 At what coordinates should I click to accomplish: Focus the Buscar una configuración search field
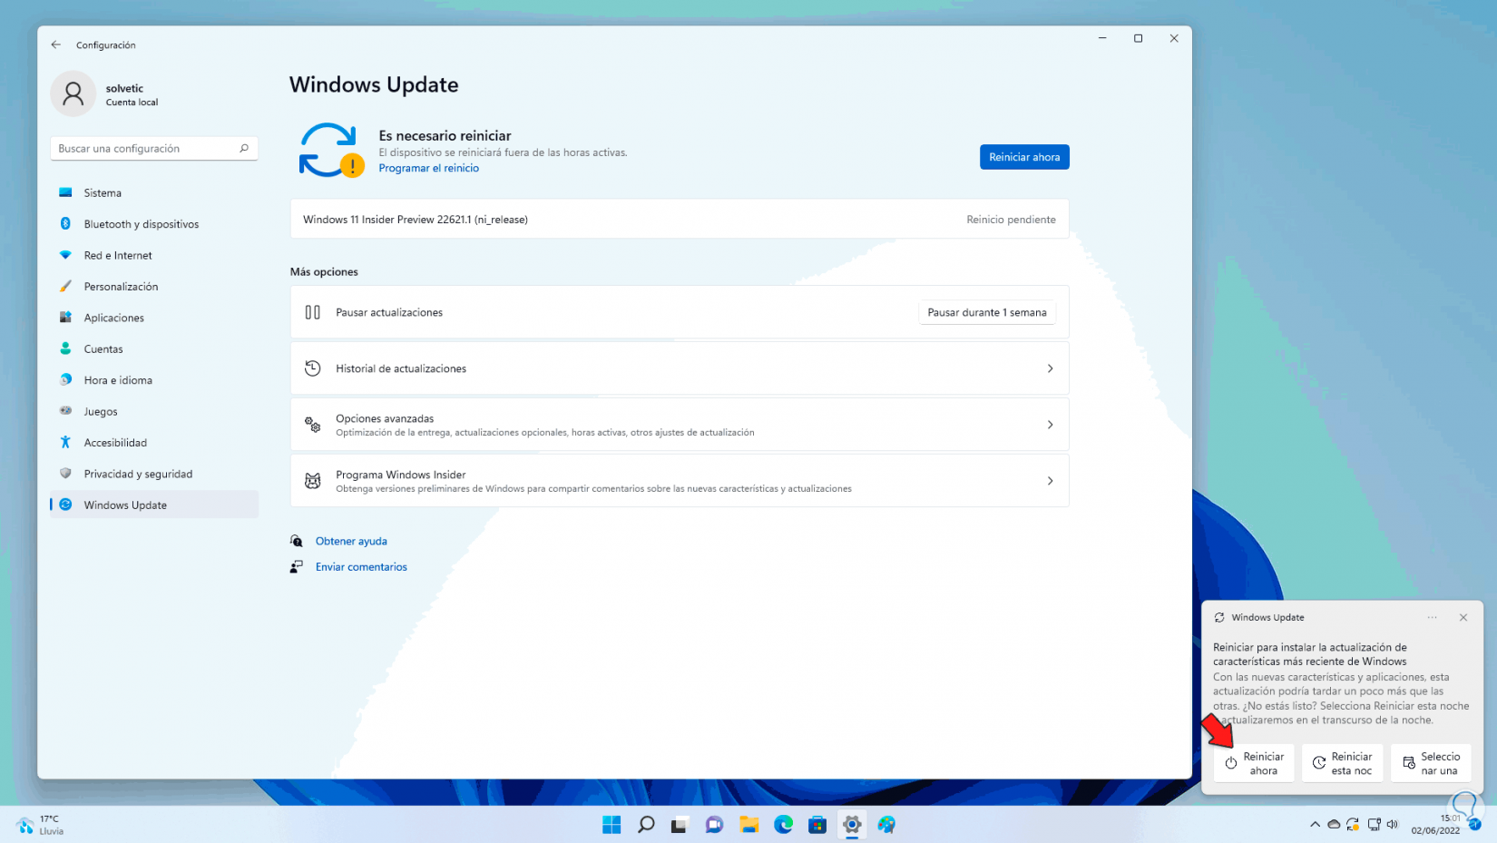pos(154,148)
